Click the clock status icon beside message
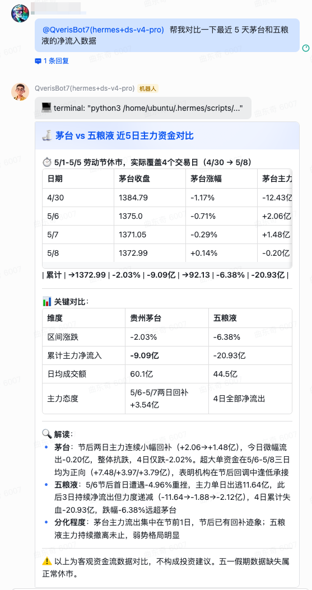312x590 pixels. click(306, 48)
